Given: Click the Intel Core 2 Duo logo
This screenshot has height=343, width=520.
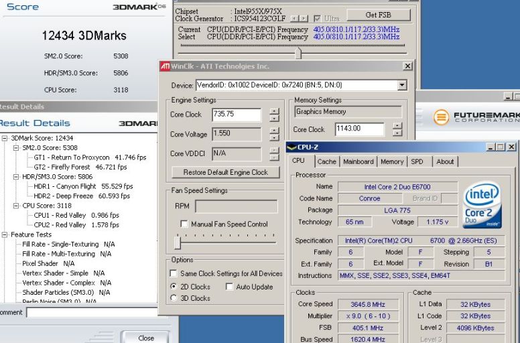Looking at the screenshot, I should 482,204.
